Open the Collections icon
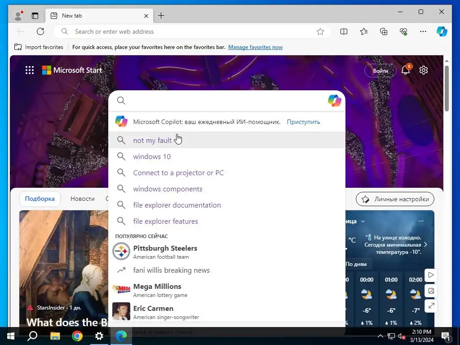Viewport: 460px width, 345px height. 384,31
